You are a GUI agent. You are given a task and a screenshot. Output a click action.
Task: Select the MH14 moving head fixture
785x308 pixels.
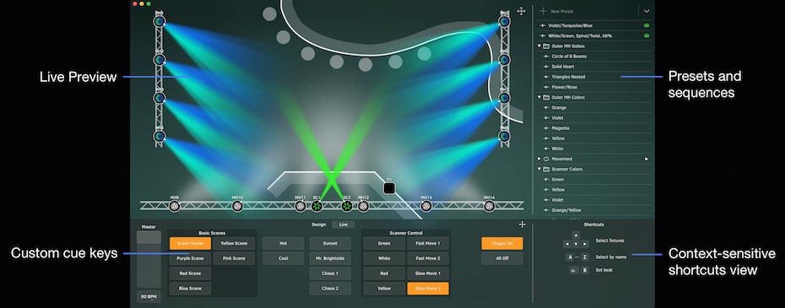click(489, 206)
